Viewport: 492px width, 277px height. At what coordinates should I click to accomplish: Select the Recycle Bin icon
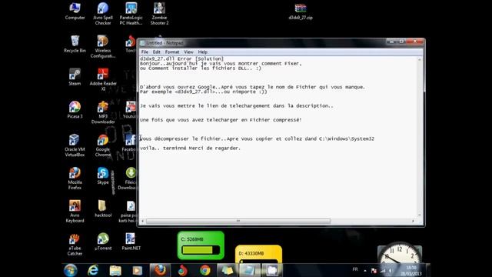75,44
